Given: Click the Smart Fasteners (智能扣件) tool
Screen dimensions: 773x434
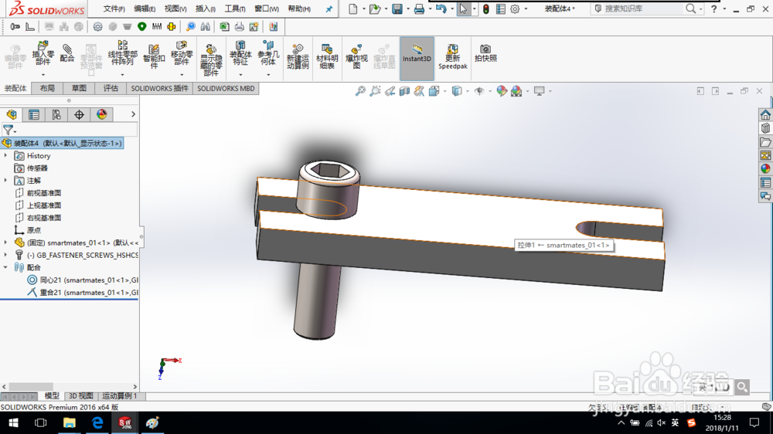Looking at the screenshot, I should click(x=154, y=56).
